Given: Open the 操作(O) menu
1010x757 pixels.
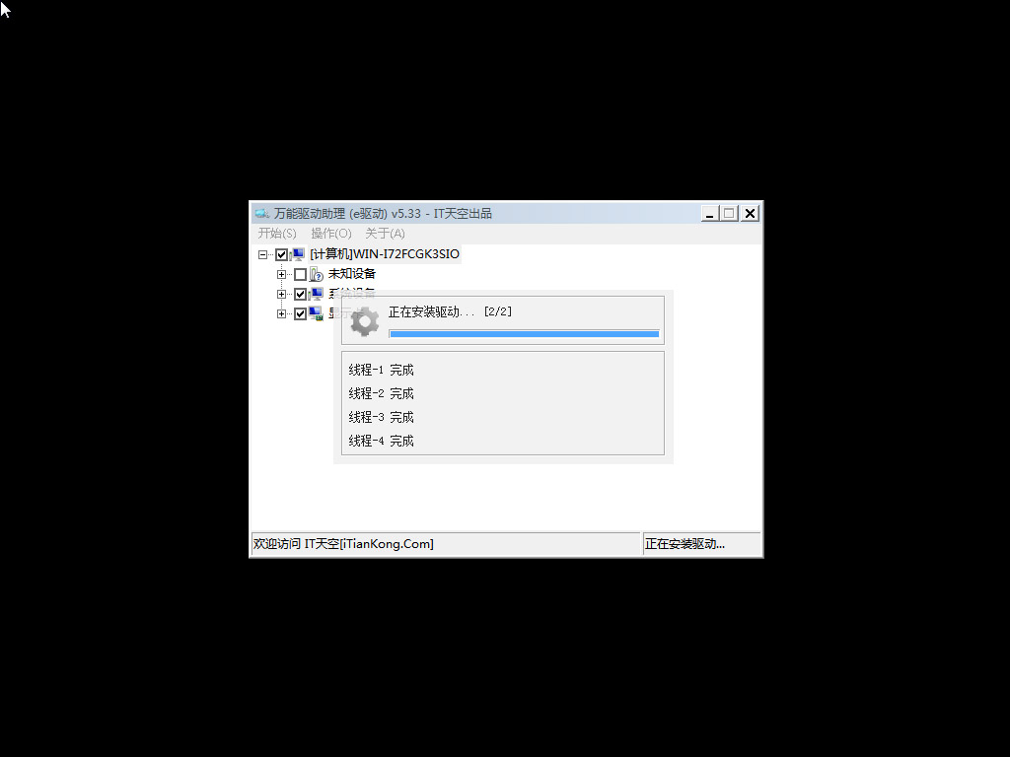Looking at the screenshot, I should (x=331, y=233).
